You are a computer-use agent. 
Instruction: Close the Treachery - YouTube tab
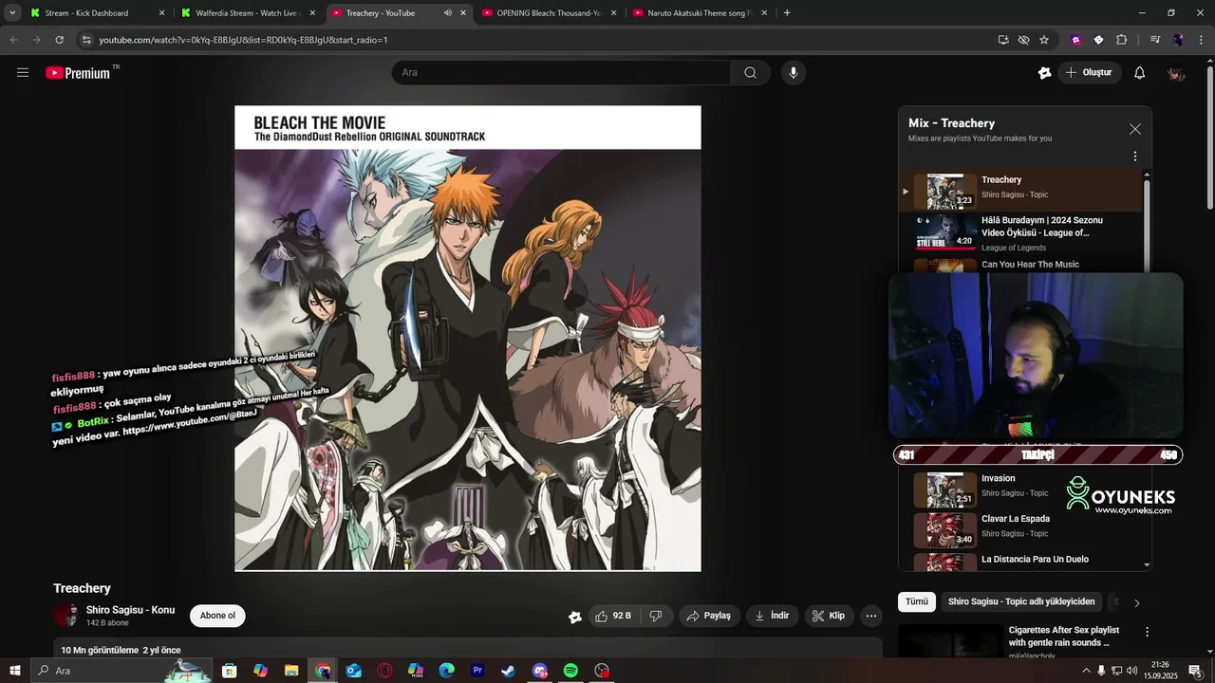point(463,13)
